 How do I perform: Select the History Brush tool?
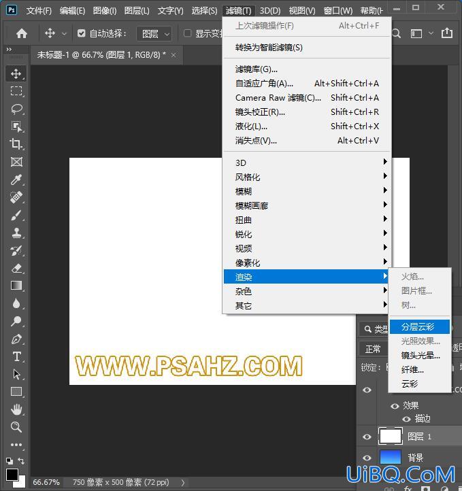(16, 250)
